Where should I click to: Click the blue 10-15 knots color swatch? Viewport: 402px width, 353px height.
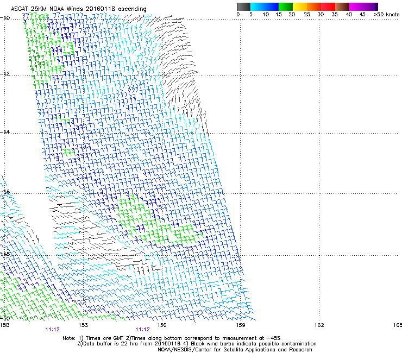coord(272,7)
